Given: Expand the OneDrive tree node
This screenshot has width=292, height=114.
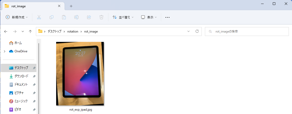Looking at the screenshot, I should 5,51.
